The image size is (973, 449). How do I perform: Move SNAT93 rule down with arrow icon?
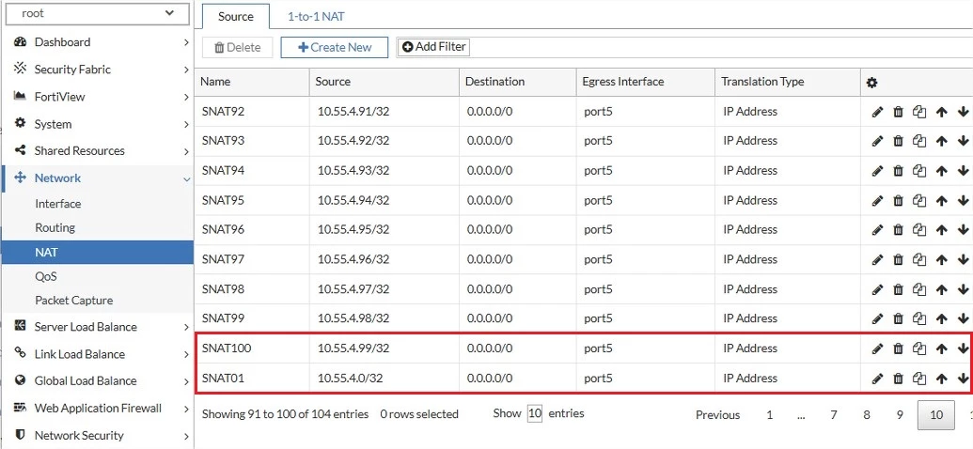tap(963, 141)
